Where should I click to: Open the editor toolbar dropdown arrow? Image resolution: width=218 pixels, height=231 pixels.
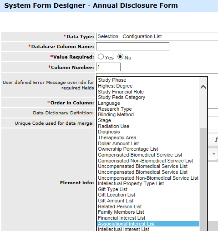(214, 154)
